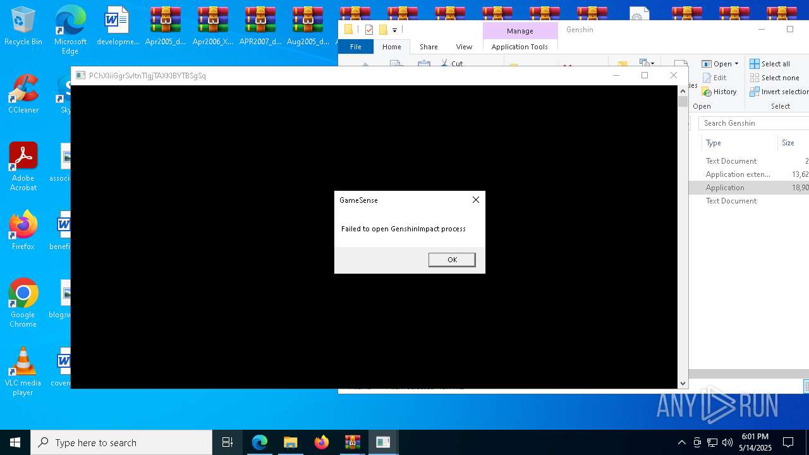Launch CCleaner from the desktop
809x455 pixels.
pos(23,94)
